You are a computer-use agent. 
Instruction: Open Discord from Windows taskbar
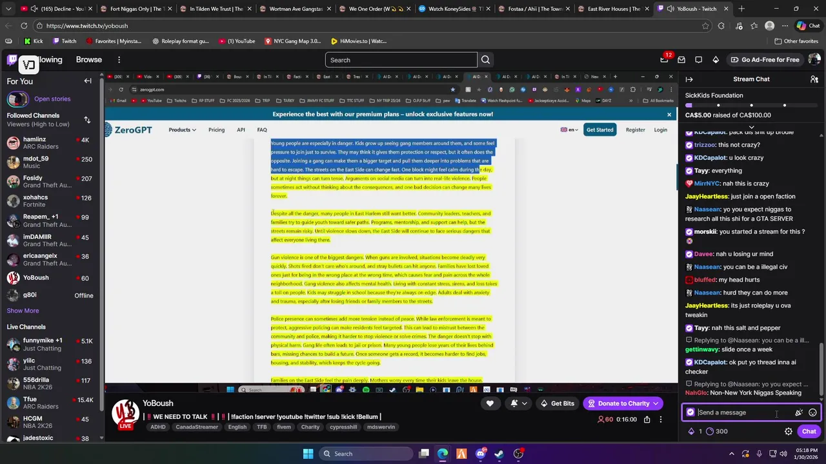click(x=480, y=454)
